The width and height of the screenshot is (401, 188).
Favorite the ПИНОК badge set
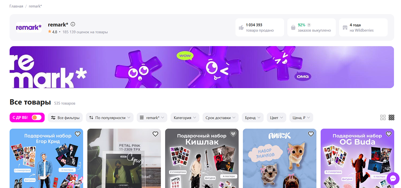click(x=311, y=134)
